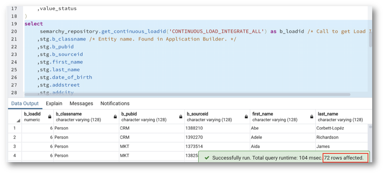Click the select-all corner triangle in grid
The width and height of the screenshot is (384, 174).
[18, 120]
